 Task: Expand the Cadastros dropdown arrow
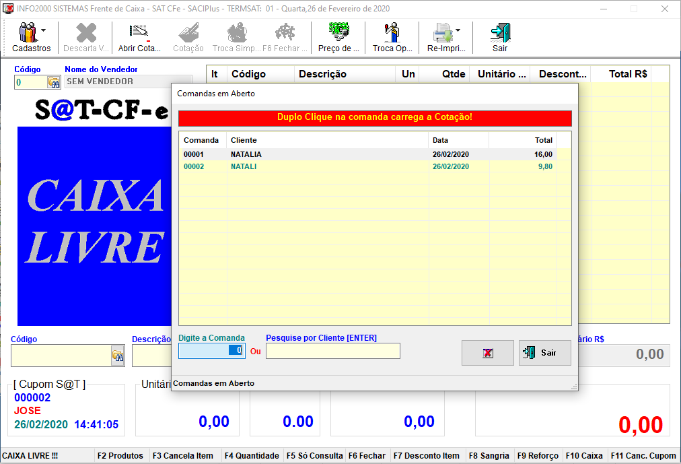(x=44, y=30)
